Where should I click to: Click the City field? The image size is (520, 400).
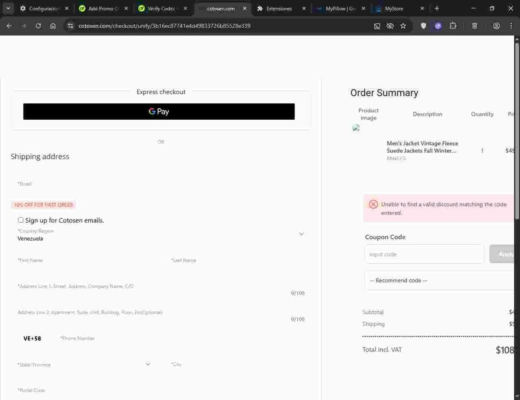click(x=237, y=364)
